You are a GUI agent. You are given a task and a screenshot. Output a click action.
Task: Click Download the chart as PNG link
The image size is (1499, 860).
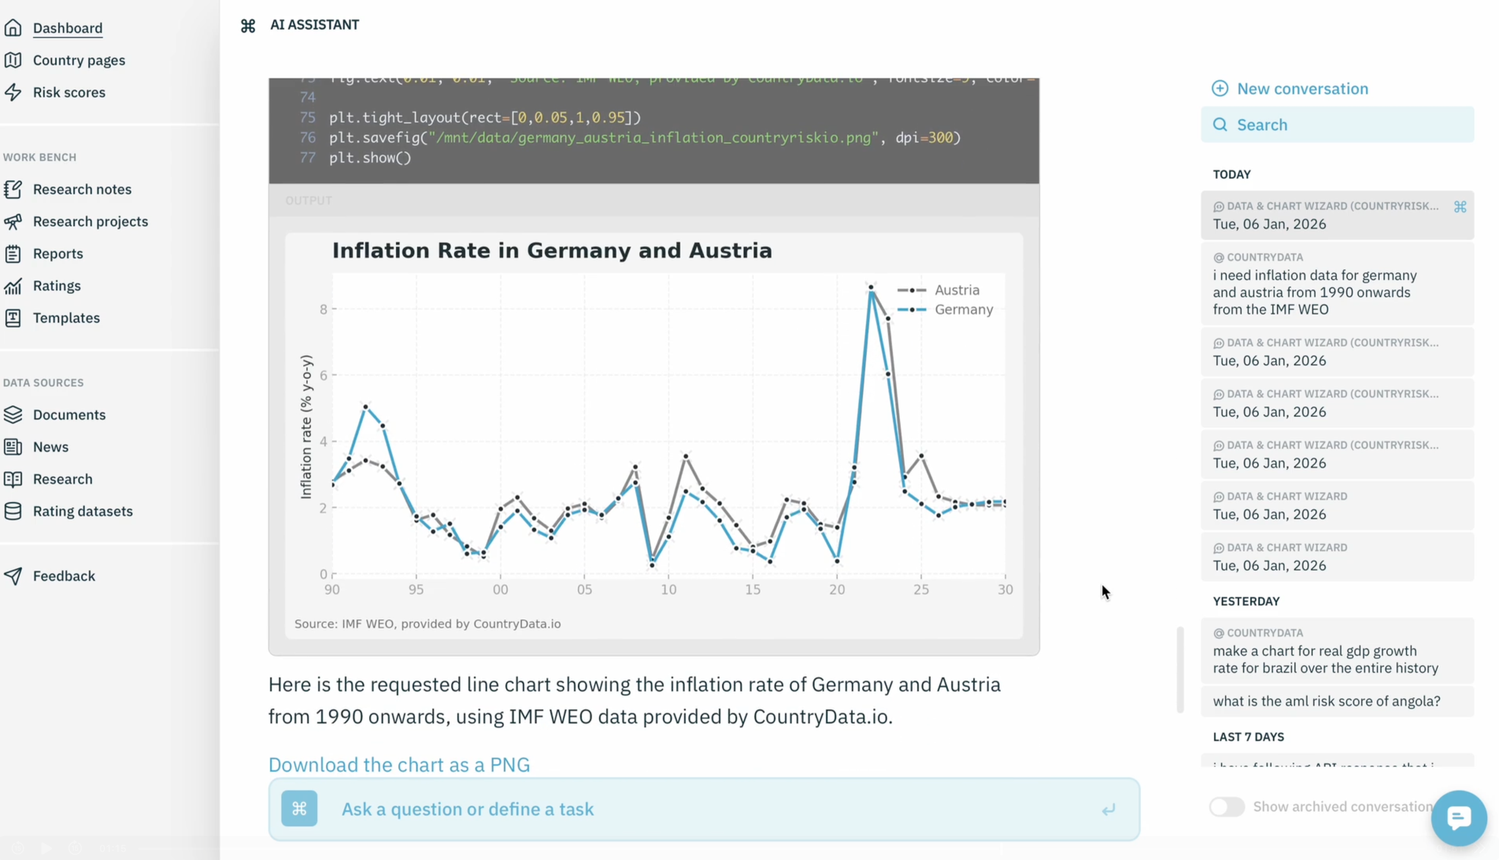pyautogui.click(x=399, y=764)
